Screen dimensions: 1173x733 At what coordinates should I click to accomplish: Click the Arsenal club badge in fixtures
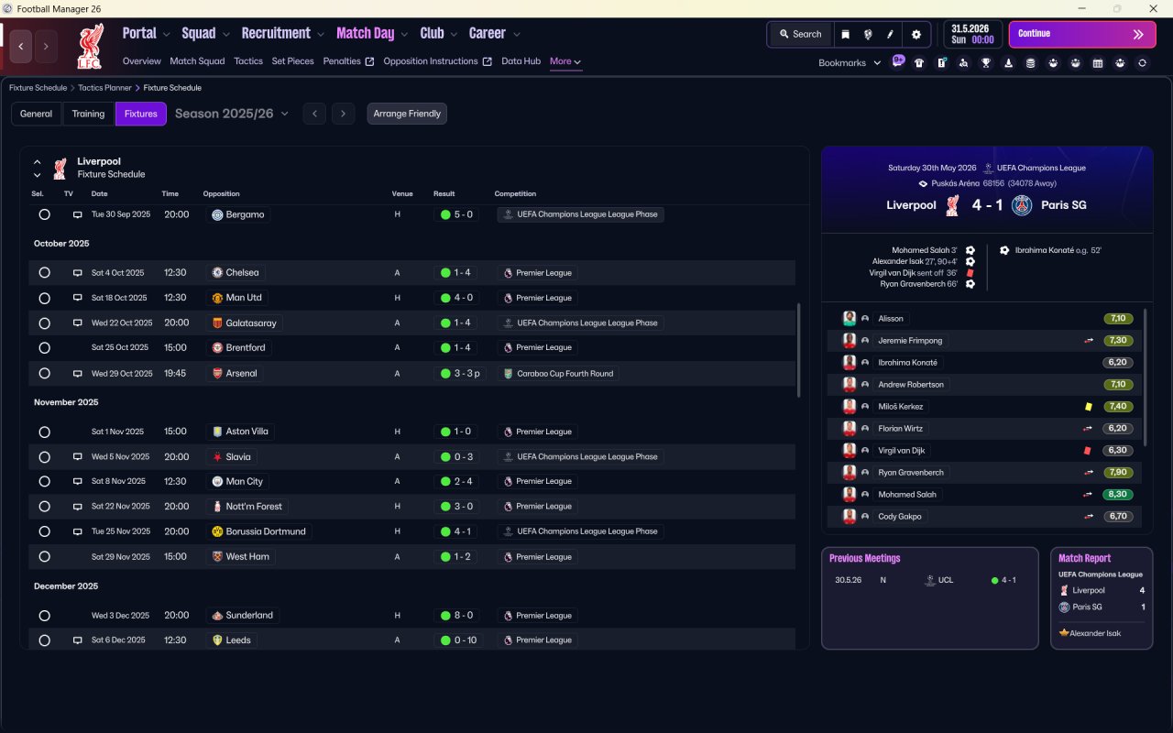[x=217, y=374]
